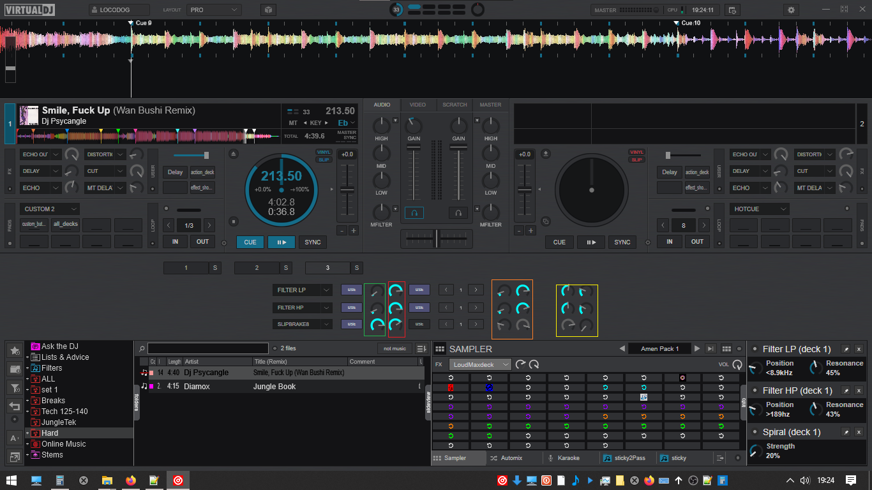
Task: Toggle master tempo MT on deck 1
Action: pos(293,122)
